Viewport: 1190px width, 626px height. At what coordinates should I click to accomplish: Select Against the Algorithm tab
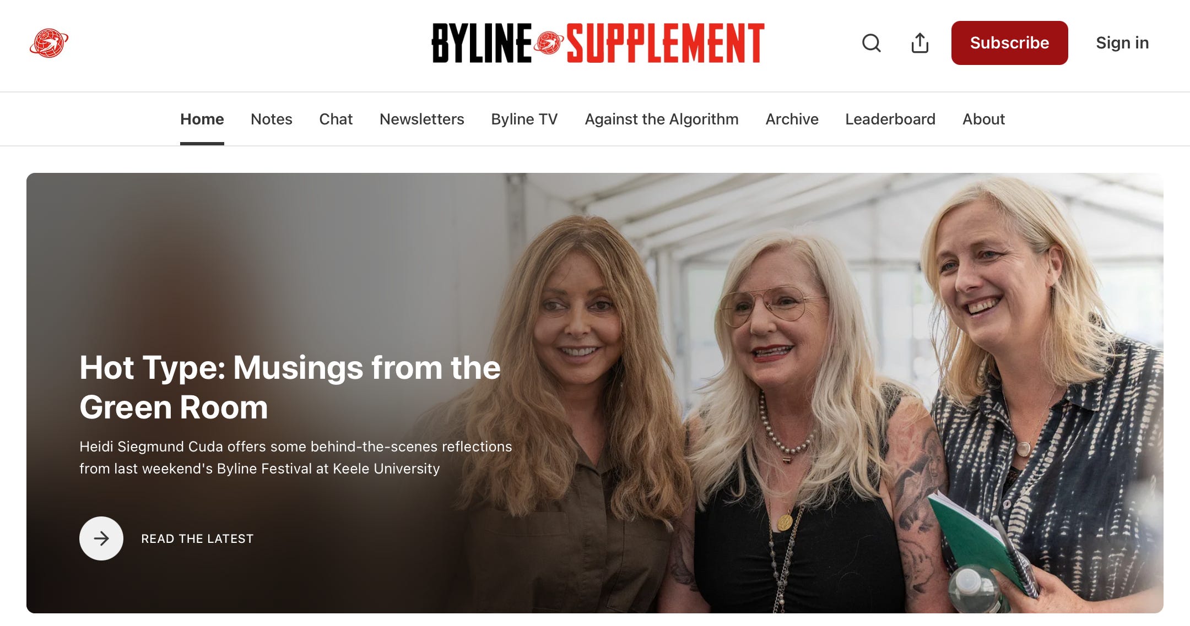tap(662, 119)
